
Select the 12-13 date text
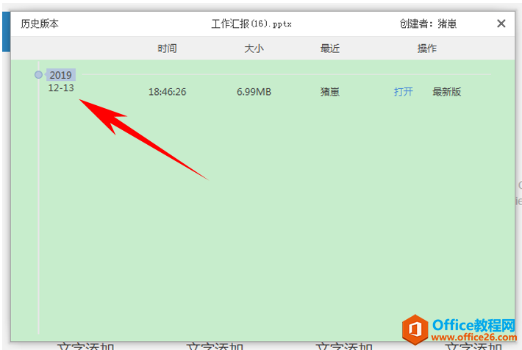point(61,88)
